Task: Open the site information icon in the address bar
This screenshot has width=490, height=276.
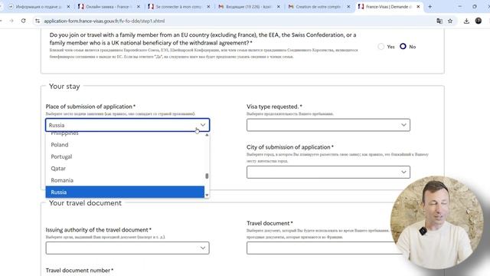Action: click(38, 21)
